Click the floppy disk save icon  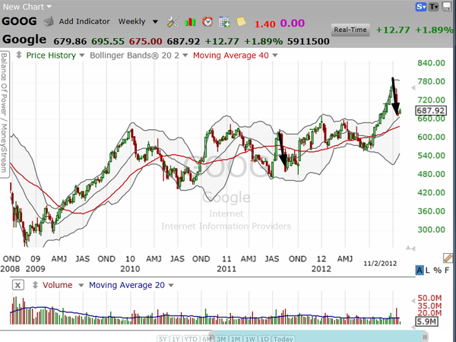(447, 6)
